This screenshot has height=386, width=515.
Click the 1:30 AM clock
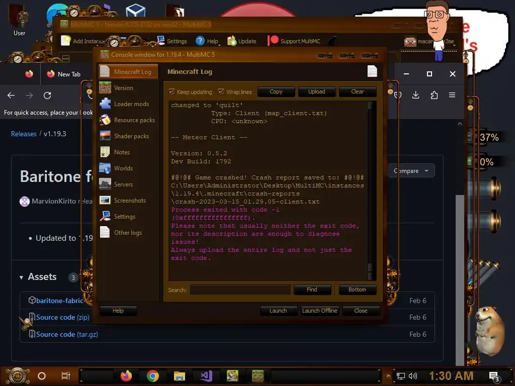point(451,376)
